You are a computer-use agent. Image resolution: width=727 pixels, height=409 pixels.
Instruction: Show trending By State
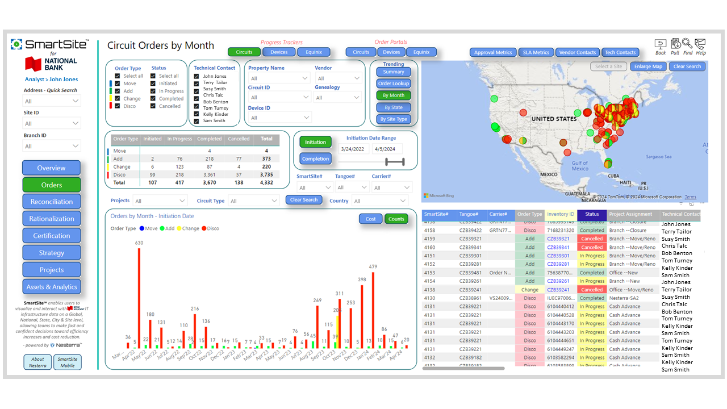click(393, 107)
